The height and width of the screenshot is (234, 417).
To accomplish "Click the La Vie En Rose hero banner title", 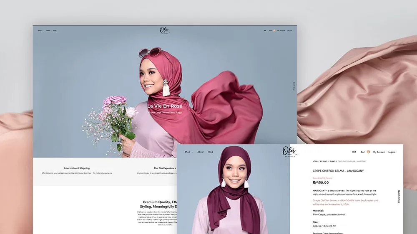I will click(x=165, y=106).
